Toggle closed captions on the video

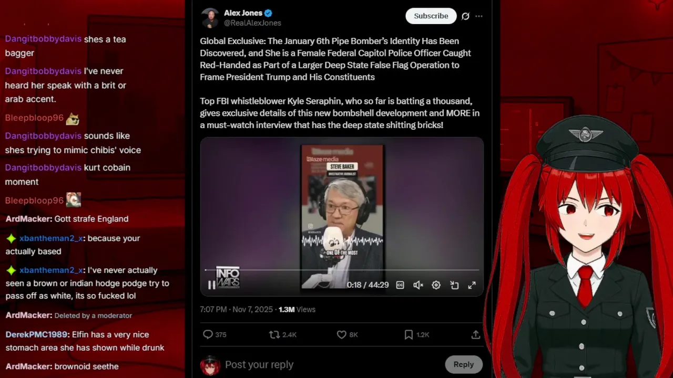[400, 285]
